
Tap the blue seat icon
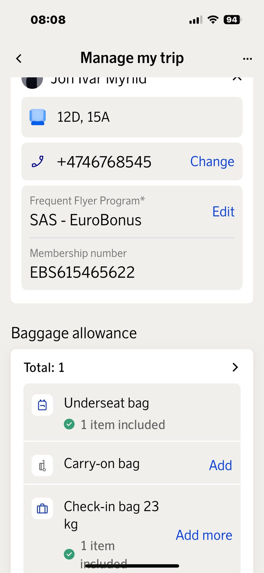(x=38, y=117)
